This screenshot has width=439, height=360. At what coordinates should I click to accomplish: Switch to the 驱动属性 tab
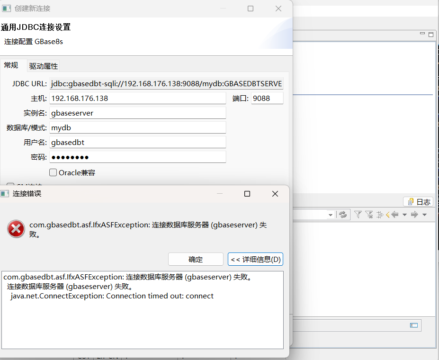click(x=44, y=66)
